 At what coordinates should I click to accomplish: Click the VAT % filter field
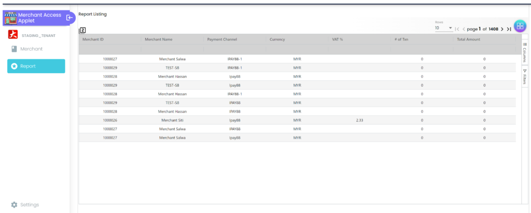pos(360,49)
